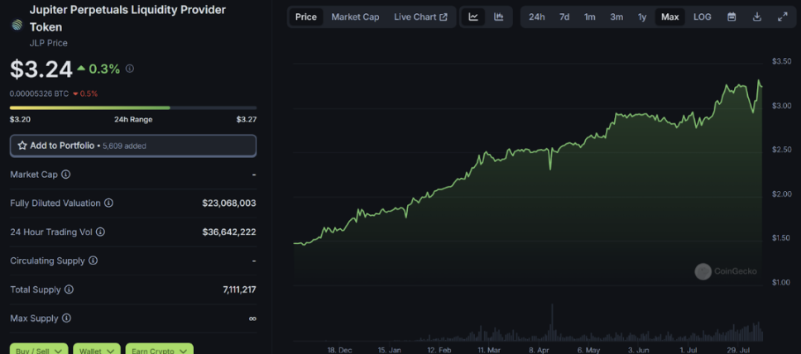Set chart range to 3m
Image resolution: width=801 pixels, height=354 pixels.
point(616,17)
